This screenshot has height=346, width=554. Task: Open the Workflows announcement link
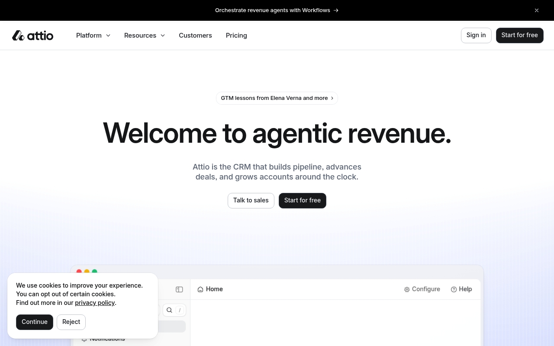[x=277, y=10]
